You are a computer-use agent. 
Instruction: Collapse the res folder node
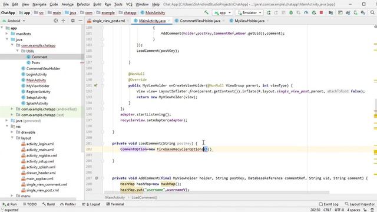tap(7, 127)
